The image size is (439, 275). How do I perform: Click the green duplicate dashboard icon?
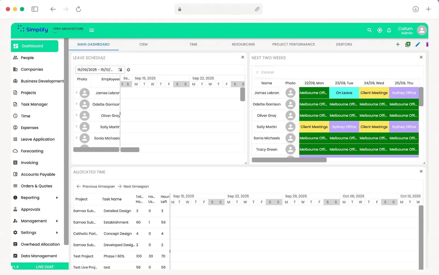pyautogui.click(x=408, y=44)
